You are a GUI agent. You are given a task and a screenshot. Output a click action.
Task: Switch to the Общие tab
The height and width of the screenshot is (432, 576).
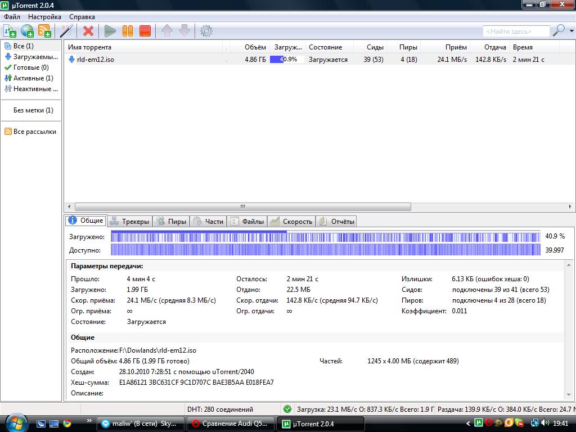[86, 220]
